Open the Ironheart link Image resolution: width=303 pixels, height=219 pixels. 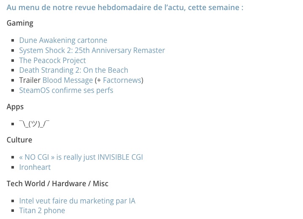pyautogui.click(x=35, y=167)
